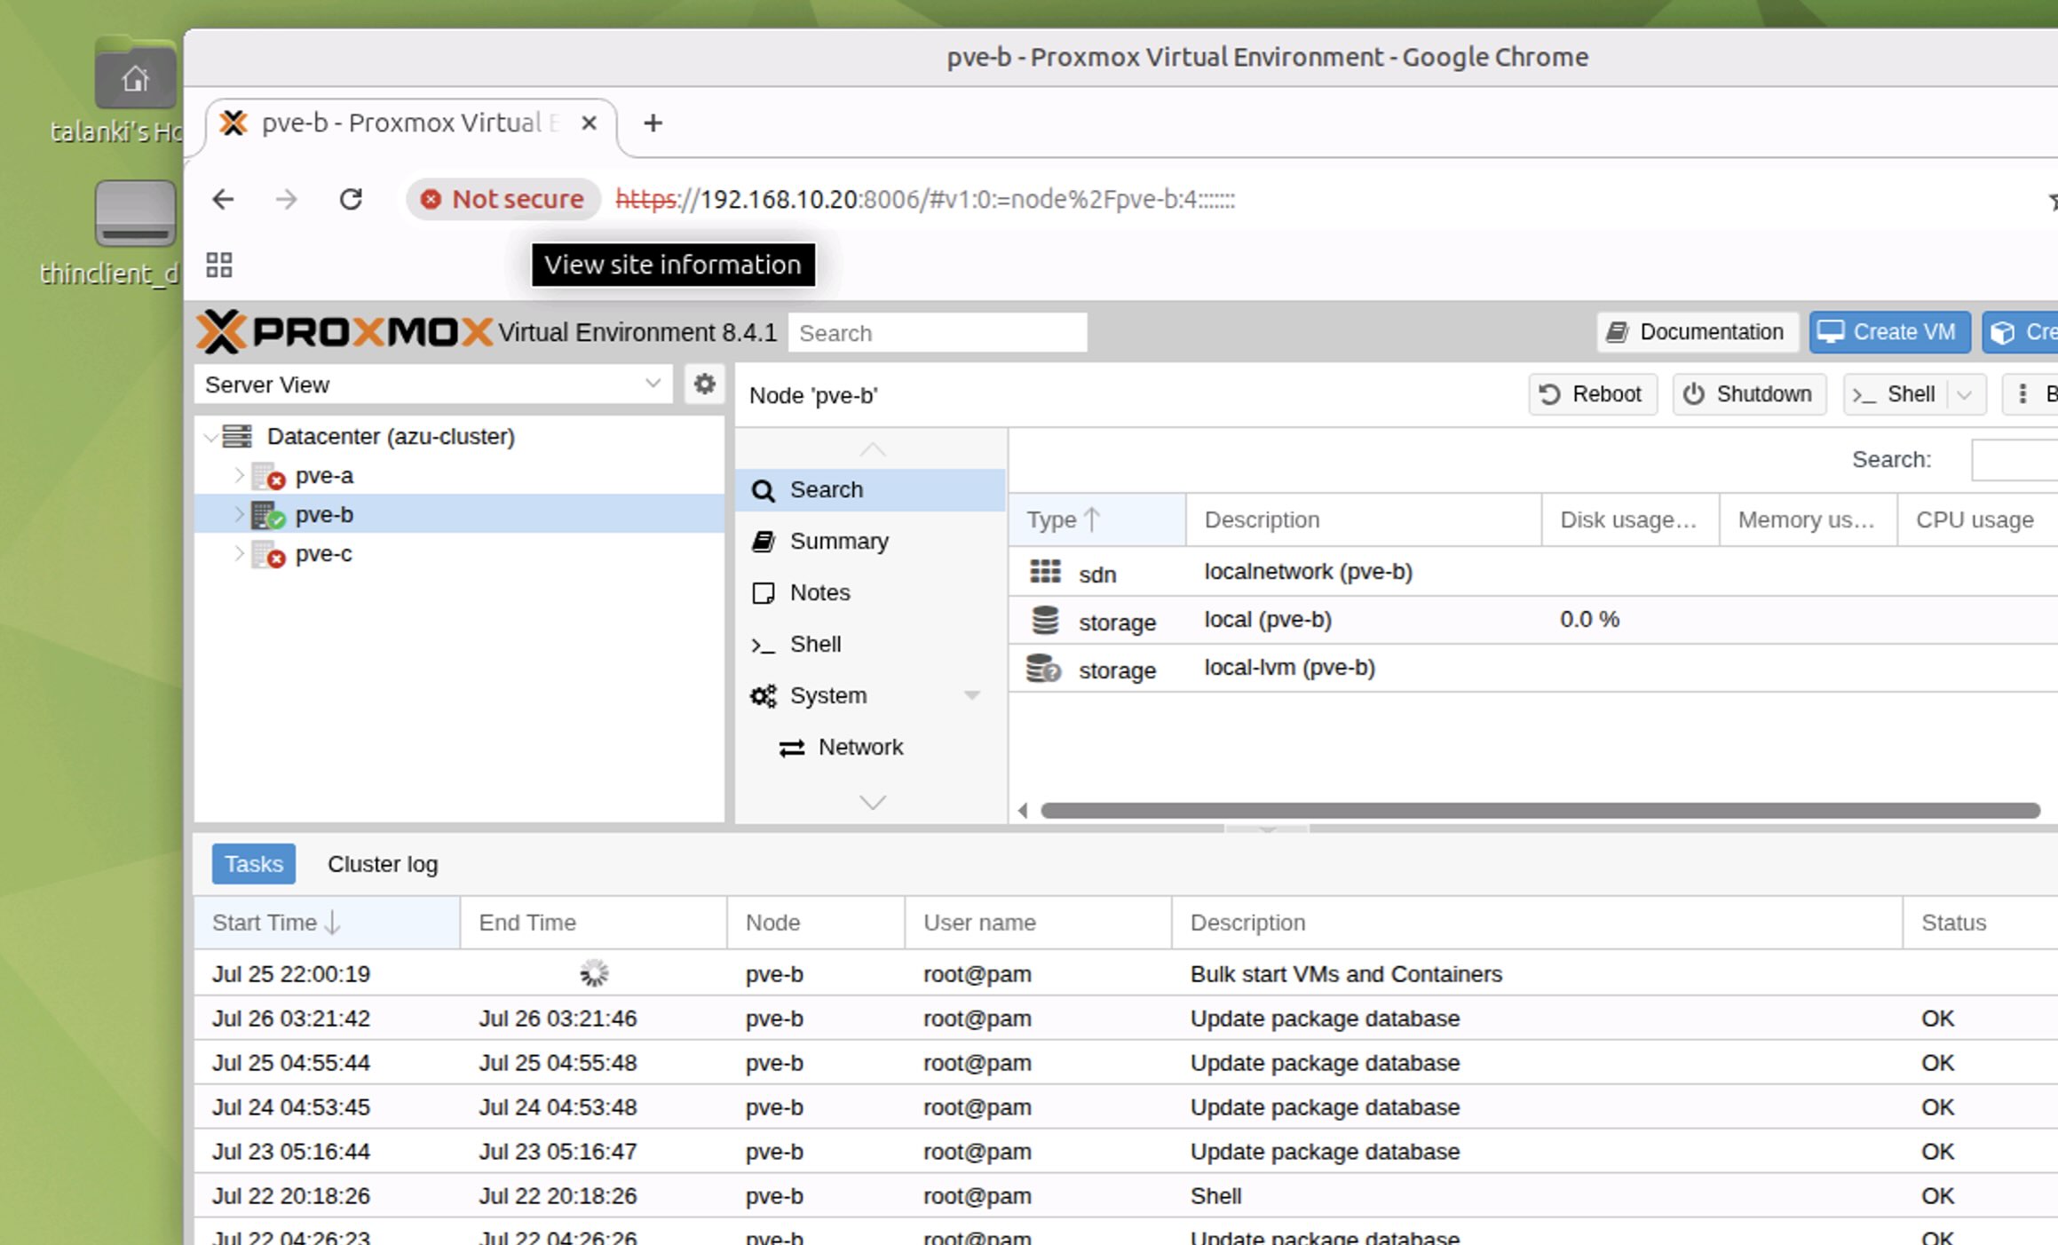The width and height of the screenshot is (2058, 1245).
Task: Open the tree settings gear icon
Action: pyautogui.click(x=704, y=385)
